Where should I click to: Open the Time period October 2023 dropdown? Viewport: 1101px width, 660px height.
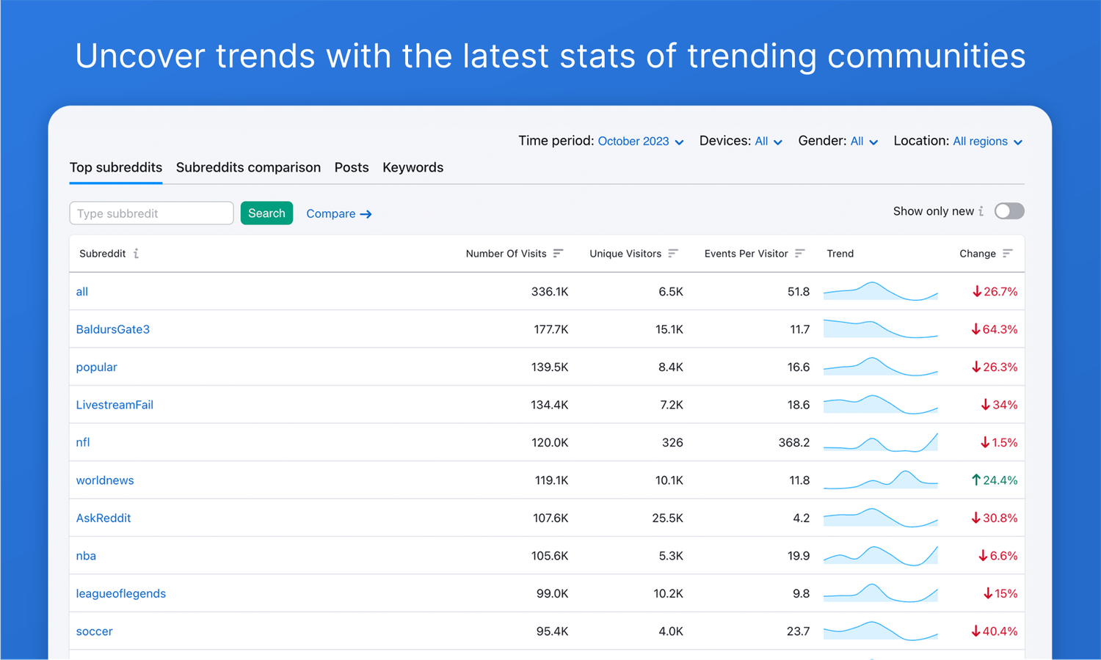641,142
